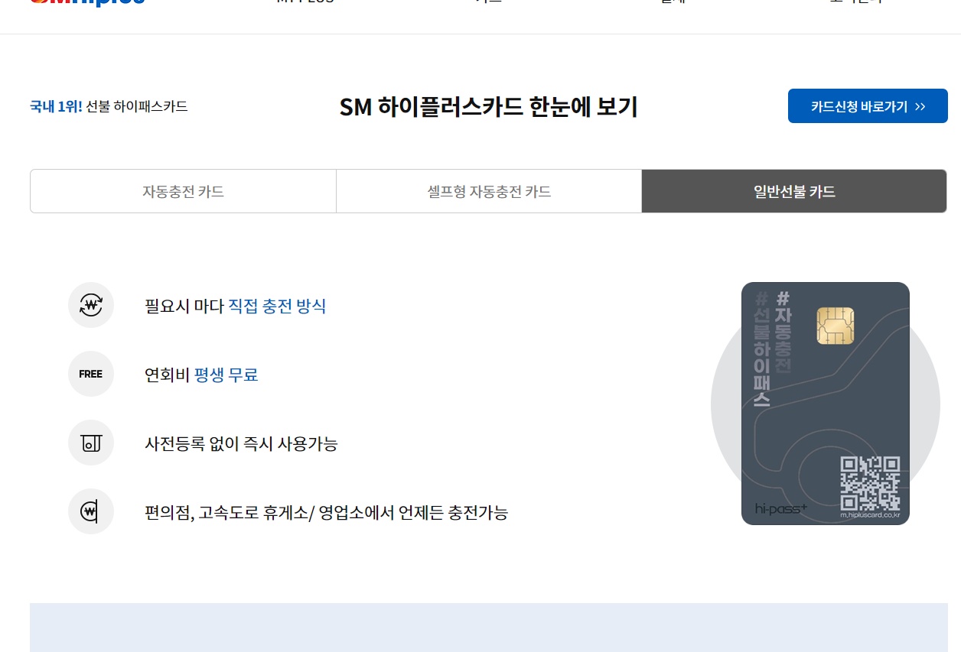Click the 사전등록 없이 즉시 사용가능 text
This screenshot has width=961, height=652.
pos(241,443)
